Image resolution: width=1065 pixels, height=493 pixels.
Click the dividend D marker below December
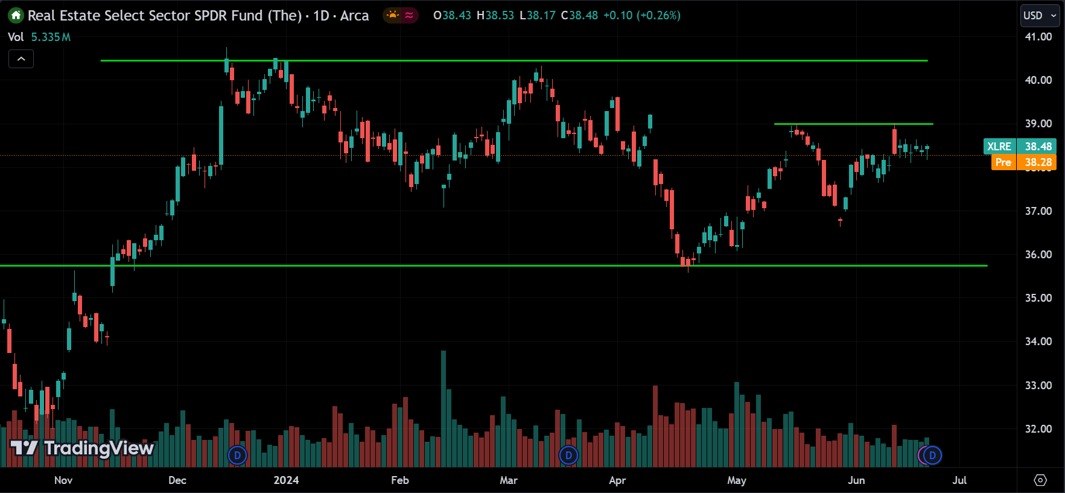238,455
